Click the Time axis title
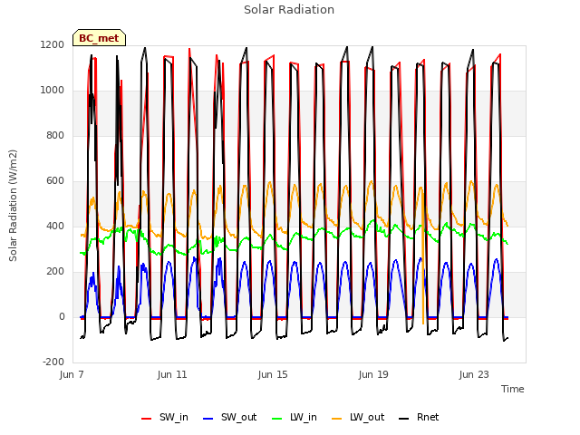The width and height of the screenshot is (580, 435). pyautogui.click(x=513, y=389)
